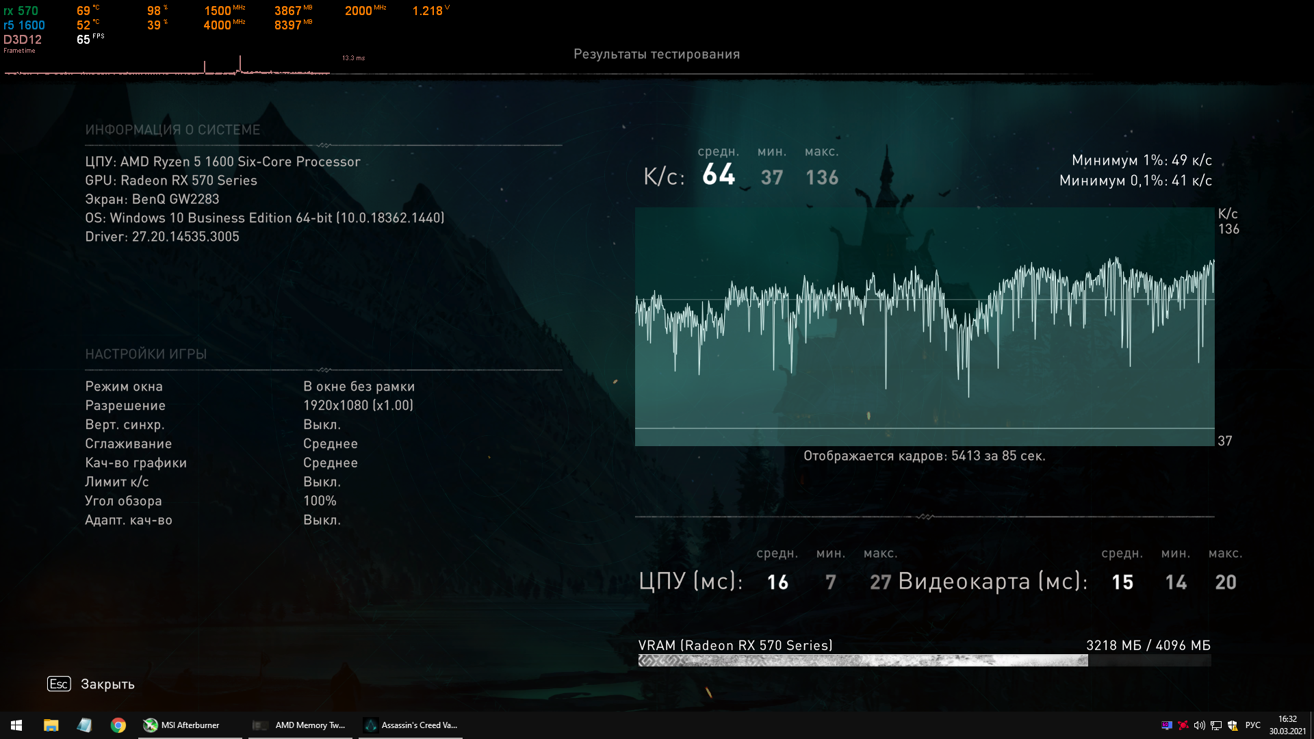
Task: Open the clock and date flyout
Action: click(1287, 725)
